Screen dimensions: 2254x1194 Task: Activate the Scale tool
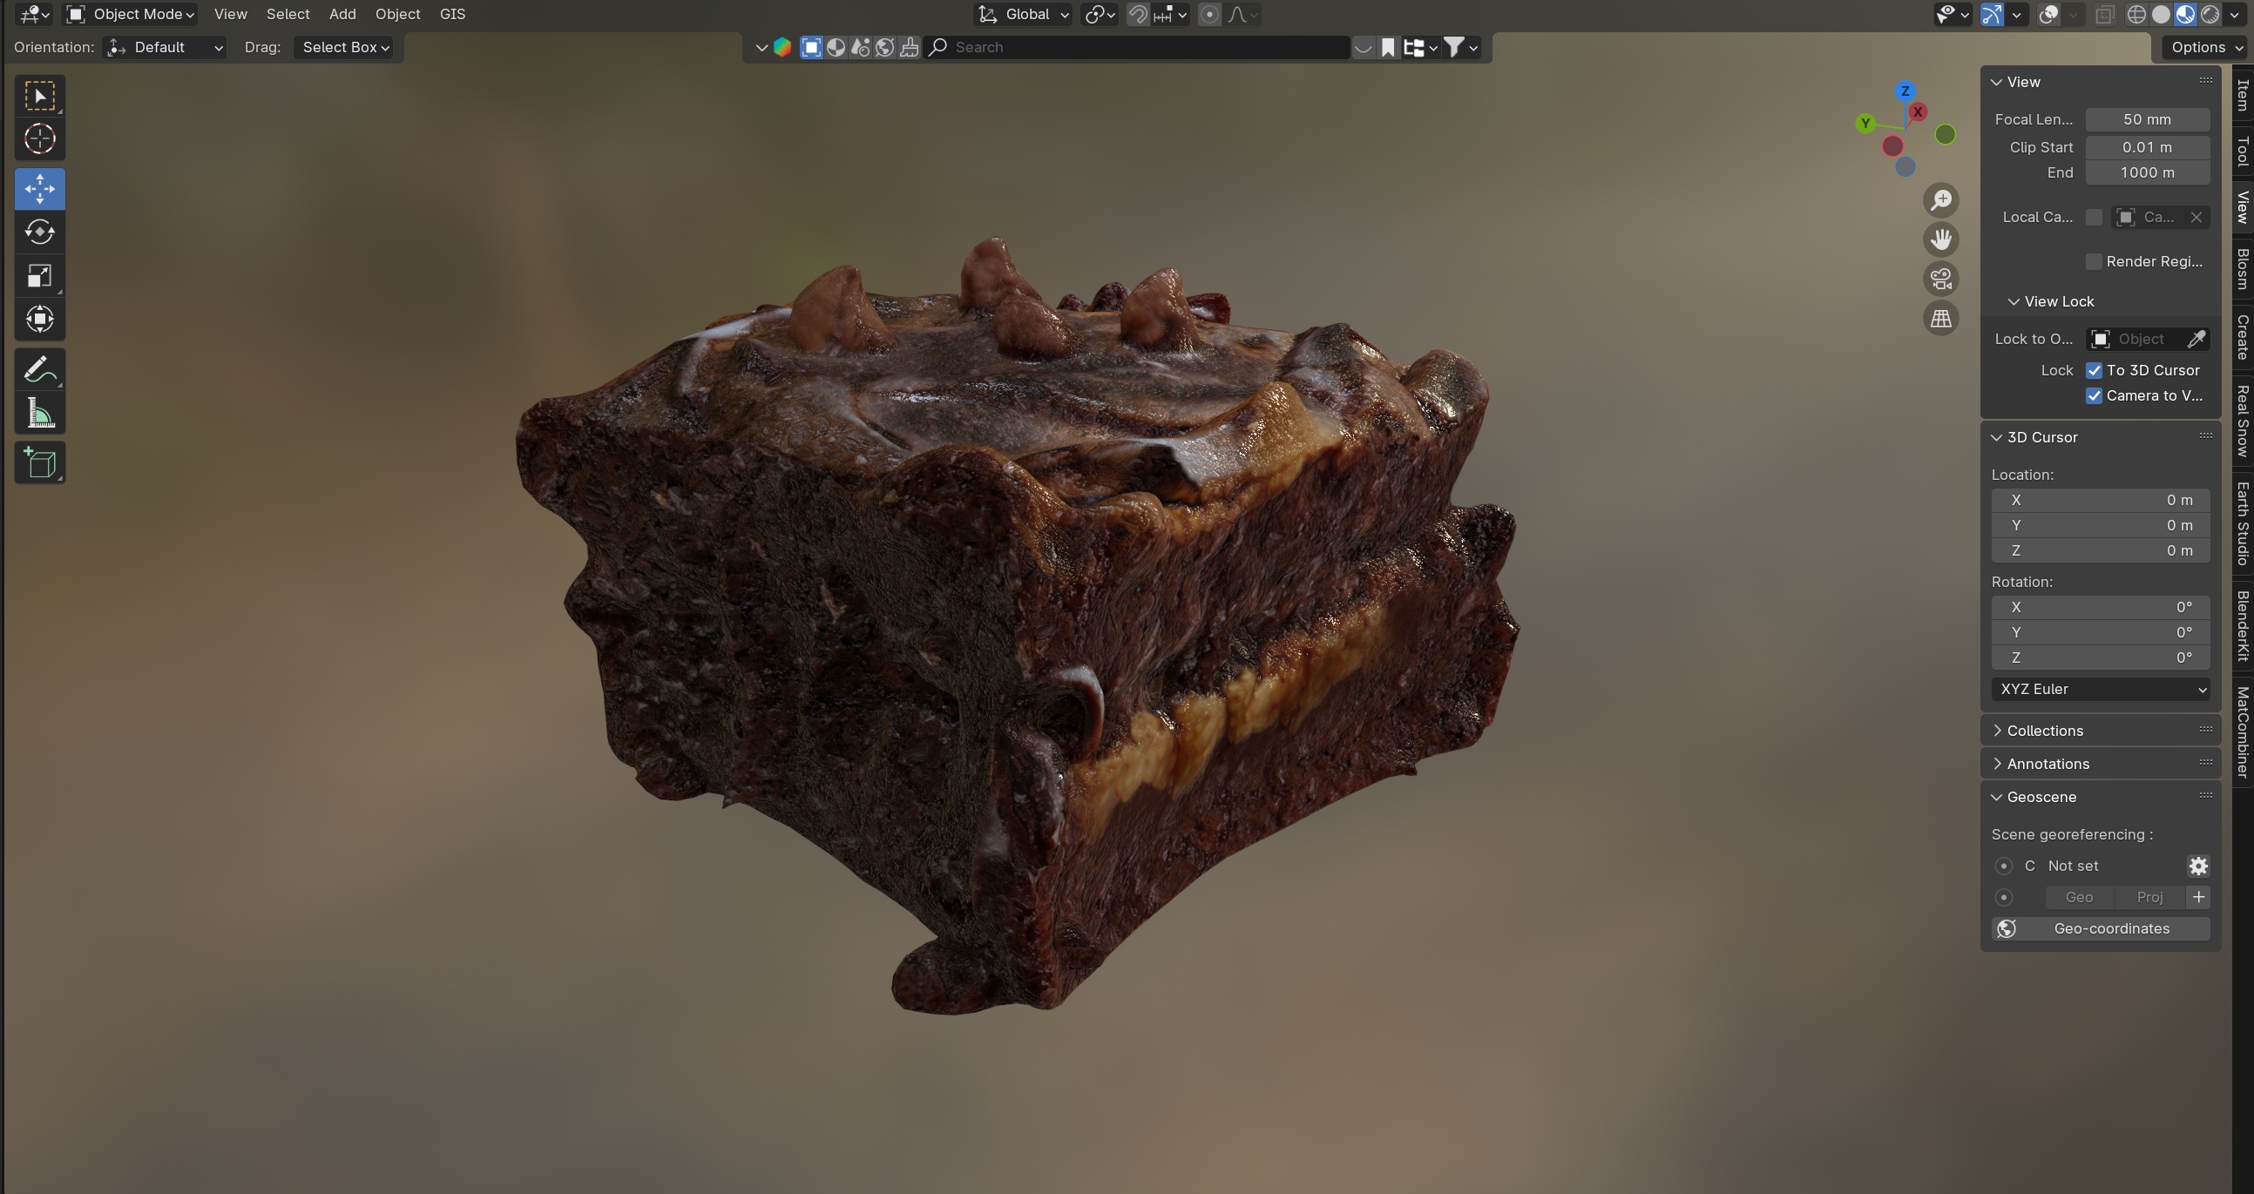tap(39, 276)
